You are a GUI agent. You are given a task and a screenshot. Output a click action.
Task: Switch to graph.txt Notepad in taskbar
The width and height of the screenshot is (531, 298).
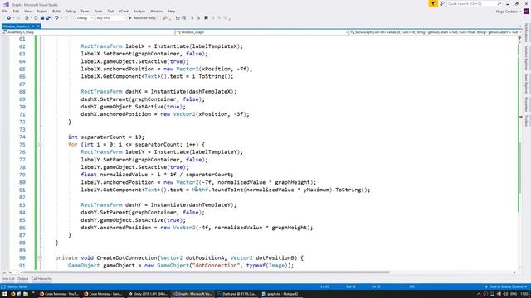coord(280,294)
